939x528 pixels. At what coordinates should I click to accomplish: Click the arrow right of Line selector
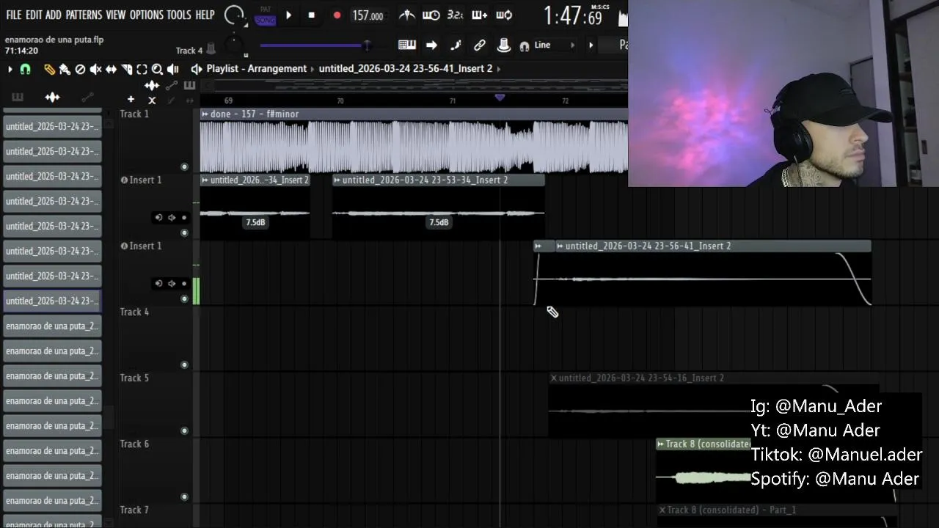pos(591,45)
